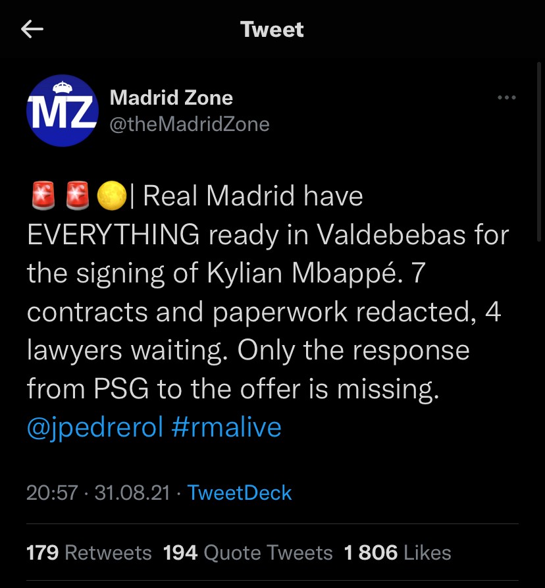
Task: Click the first red siren emoji
Action: [x=43, y=197]
